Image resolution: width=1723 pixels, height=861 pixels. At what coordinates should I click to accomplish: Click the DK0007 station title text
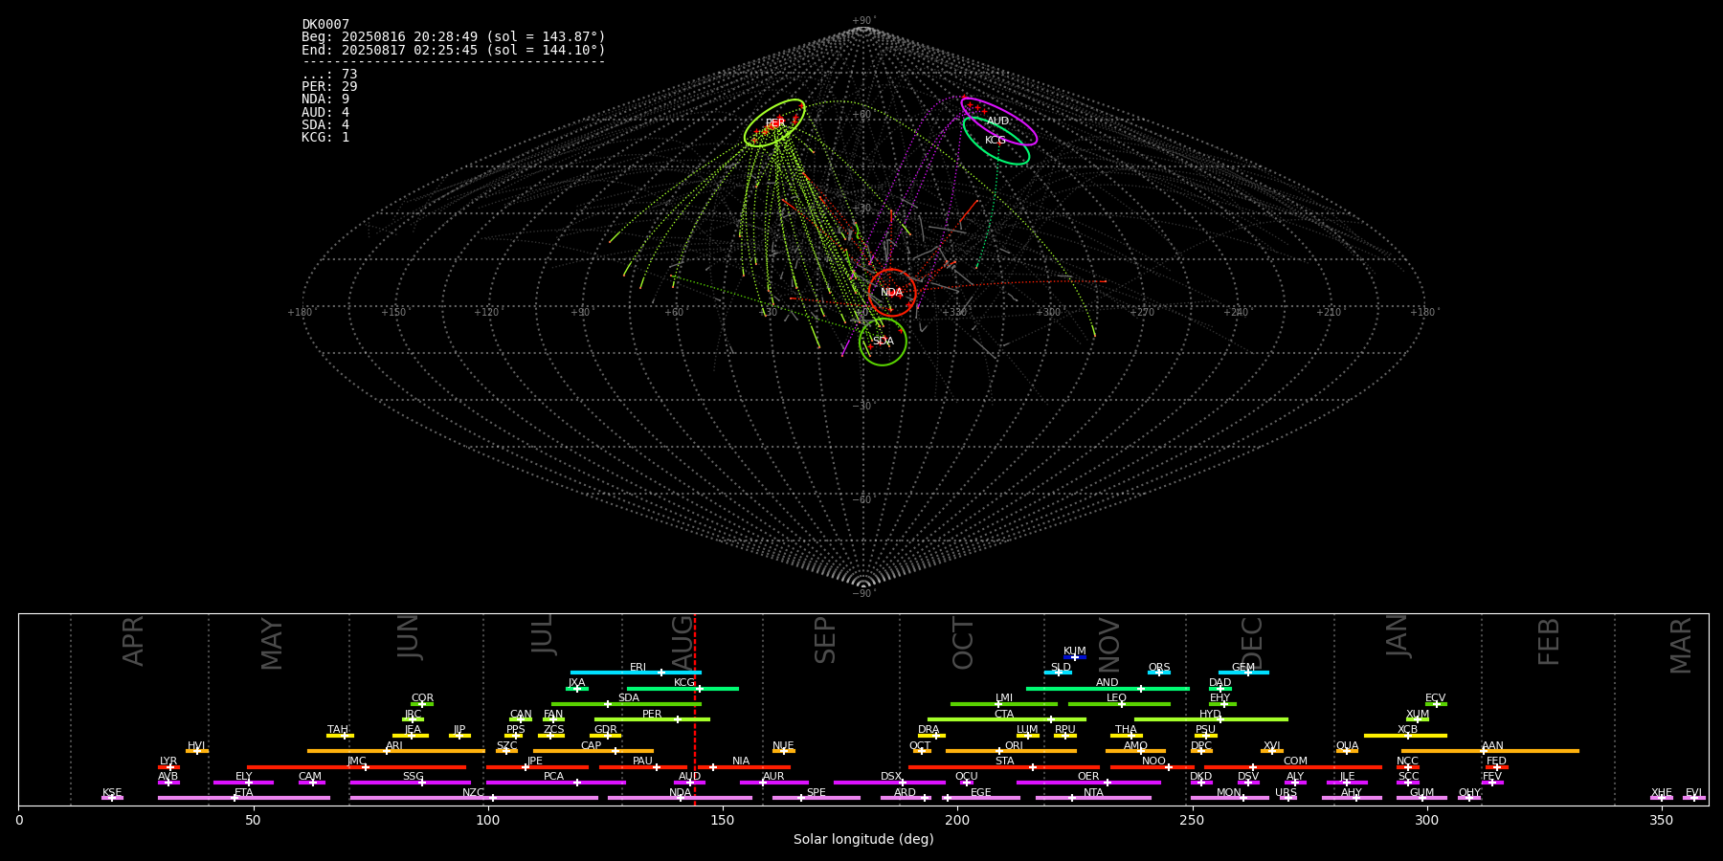click(x=325, y=25)
